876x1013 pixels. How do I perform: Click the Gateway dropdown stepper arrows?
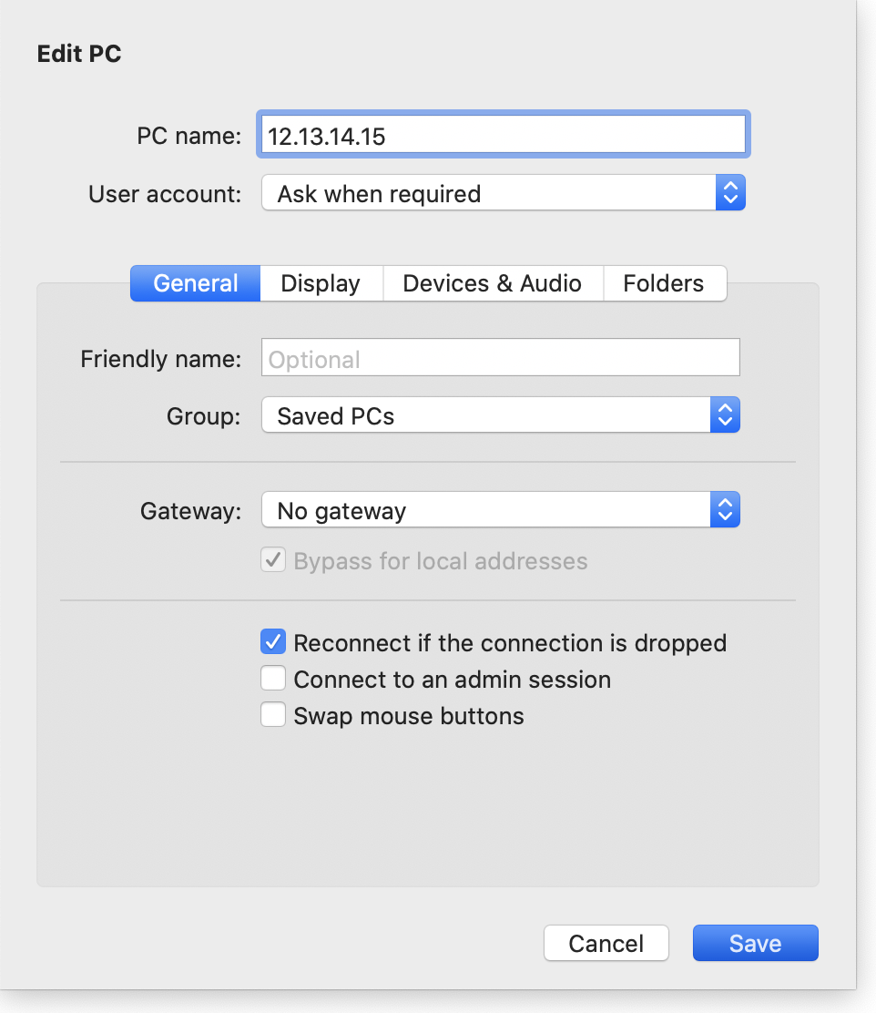click(x=726, y=509)
